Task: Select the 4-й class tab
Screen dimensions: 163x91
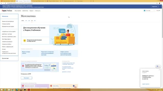Action: point(35,21)
